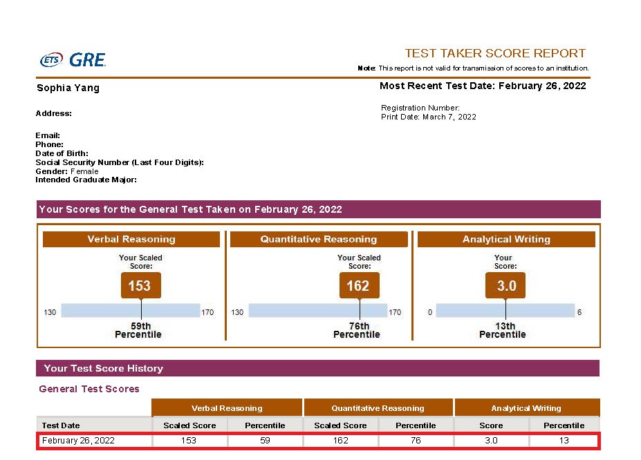This screenshot has width=641, height=460.
Task: Click 'Scaled Score' column header under Verbal Reasoning
Action: (x=189, y=425)
